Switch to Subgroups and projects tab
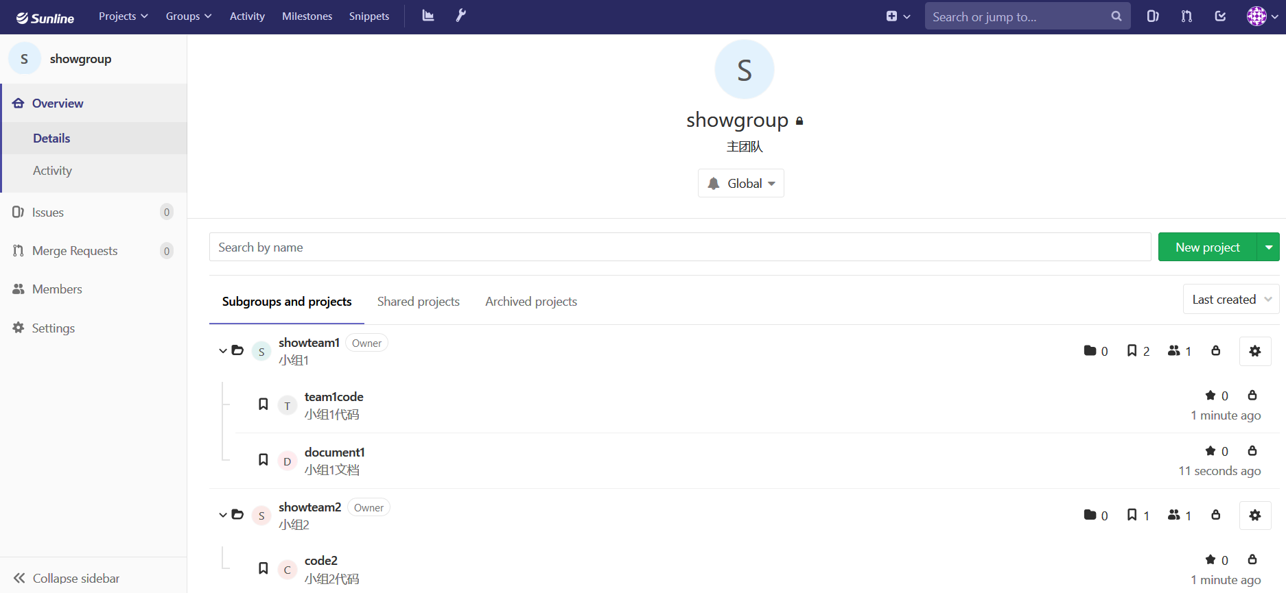1286x593 pixels. (x=287, y=302)
